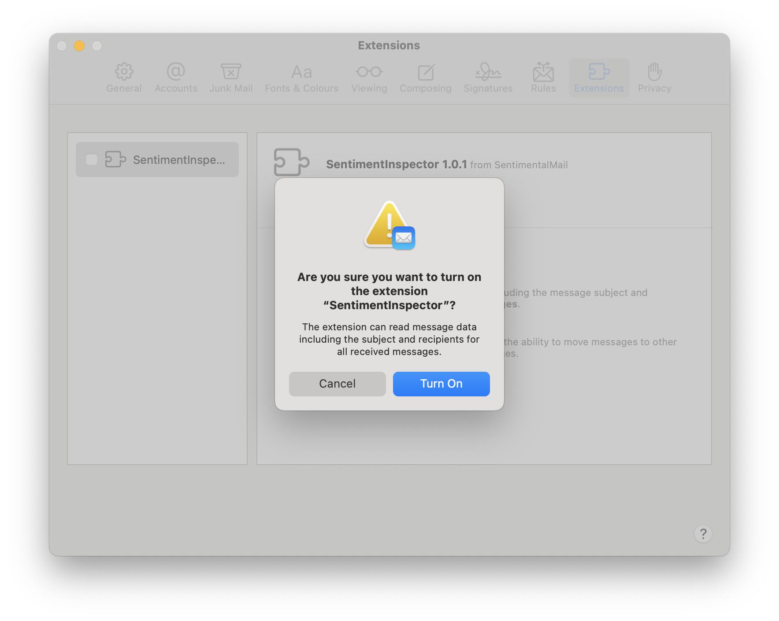Click the SentimentInspector 1.0.1 heading
779x621 pixels.
[397, 164]
